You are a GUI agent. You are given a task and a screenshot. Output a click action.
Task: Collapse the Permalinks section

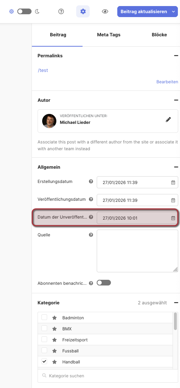click(x=176, y=56)
